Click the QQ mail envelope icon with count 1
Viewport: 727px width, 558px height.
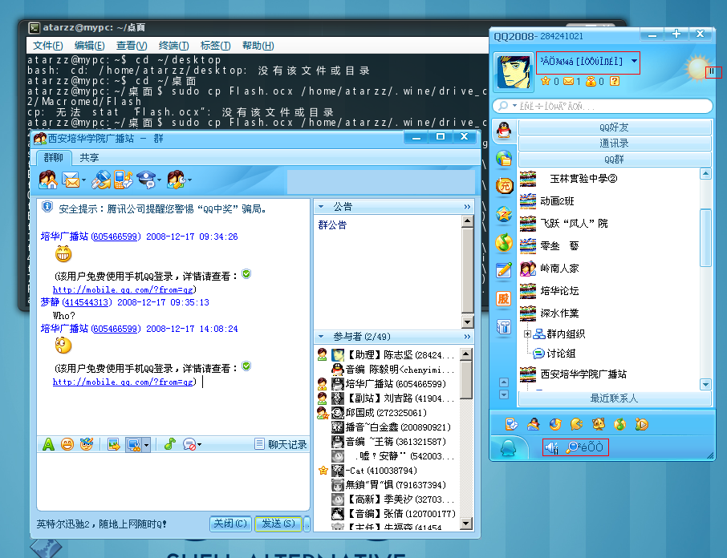pyautogui.click(x=568, y=82)
